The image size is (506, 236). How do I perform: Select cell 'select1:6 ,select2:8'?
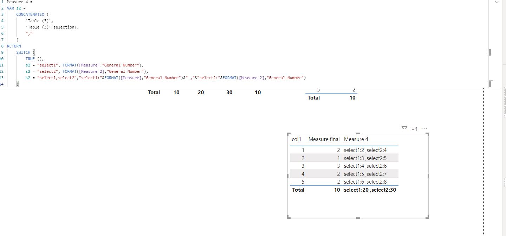pos(365,182)
